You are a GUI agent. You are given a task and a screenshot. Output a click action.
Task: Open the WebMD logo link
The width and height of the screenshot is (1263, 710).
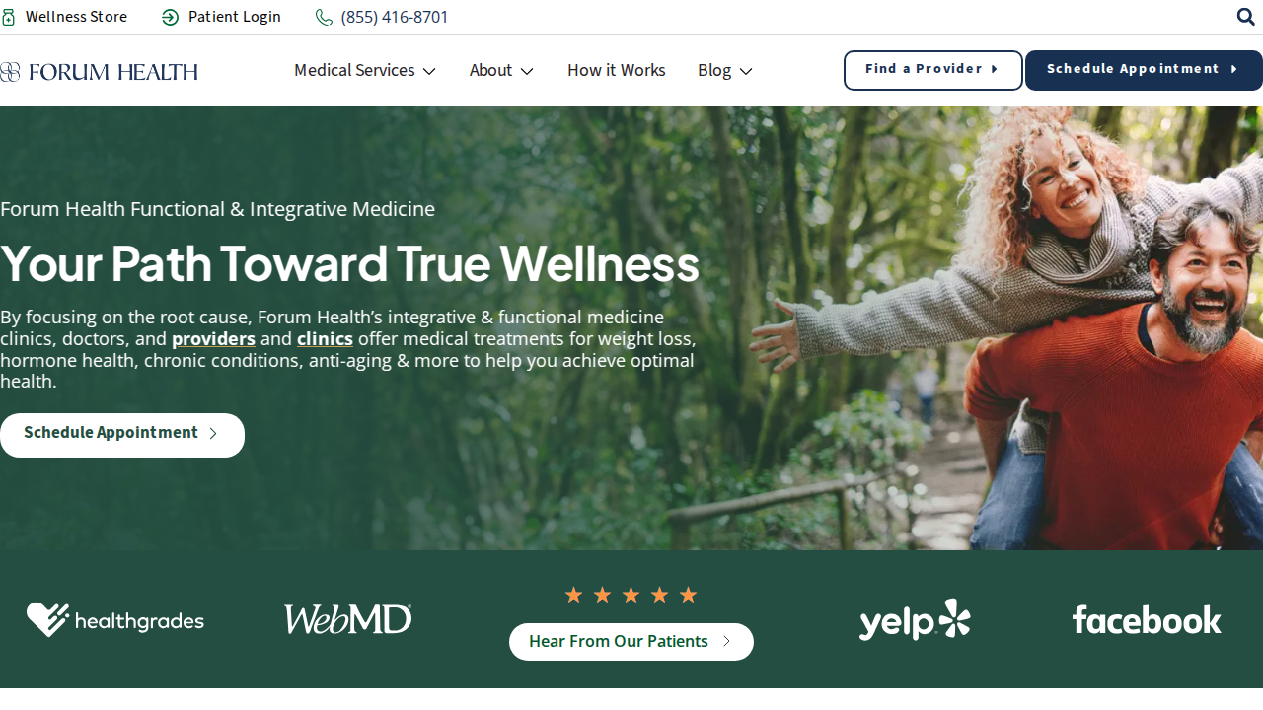click(347, 619)
